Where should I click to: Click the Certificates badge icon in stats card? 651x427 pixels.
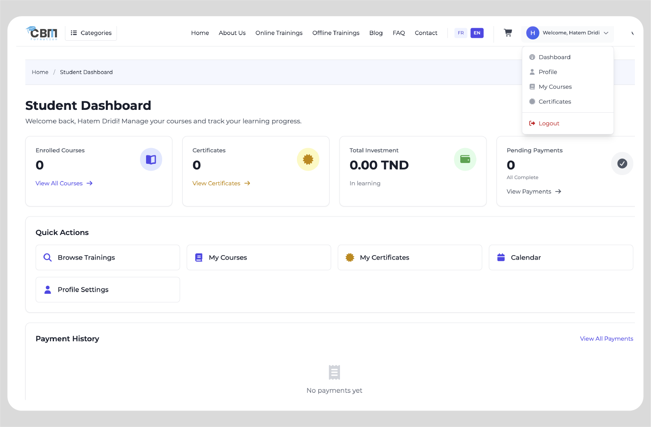click(x=308, y=160)
